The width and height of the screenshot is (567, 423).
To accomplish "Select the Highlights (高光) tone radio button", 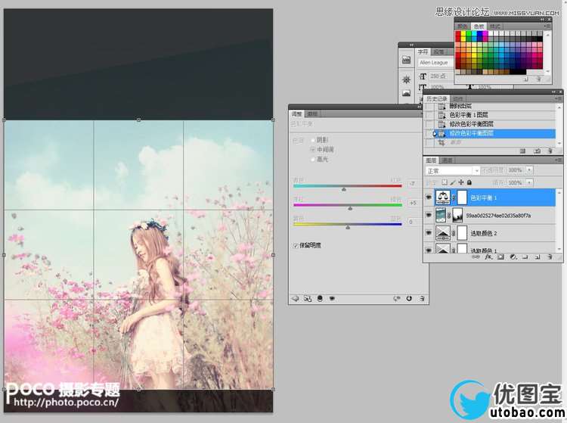I will pos(313,159).
